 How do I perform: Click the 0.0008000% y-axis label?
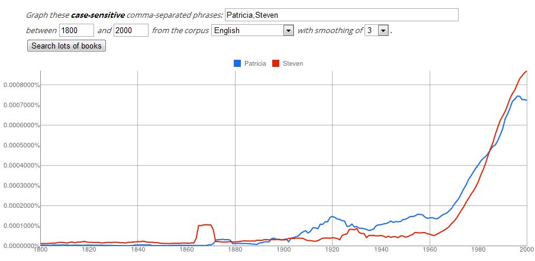coord(20,85)
